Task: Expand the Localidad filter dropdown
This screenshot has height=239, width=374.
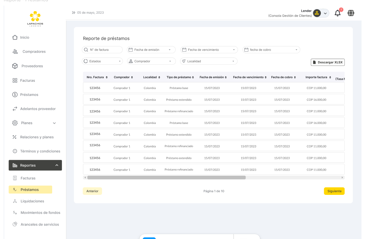Action: (x=209, y=61)
